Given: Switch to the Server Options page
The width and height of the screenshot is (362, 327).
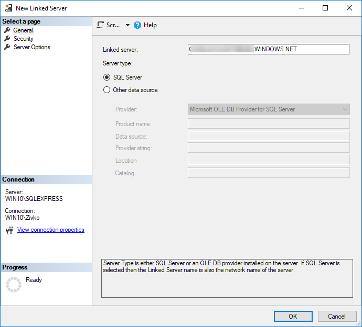Looking at the screenshot, I should (x=31, y=47).
